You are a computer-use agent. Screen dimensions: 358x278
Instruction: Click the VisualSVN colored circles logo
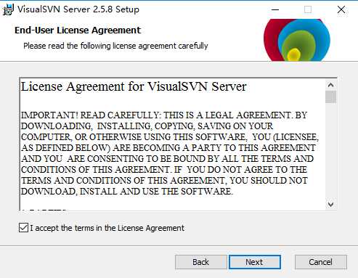tap(297, 40)
